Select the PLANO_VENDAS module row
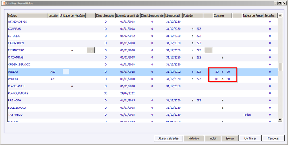 pos(143,93)
